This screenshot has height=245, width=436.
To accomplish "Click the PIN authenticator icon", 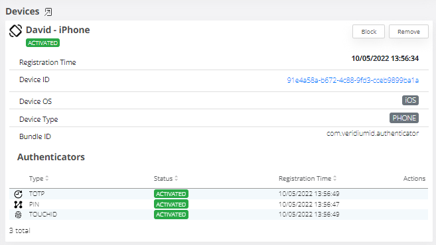I will pyautogui.click(x=19, y=205).
